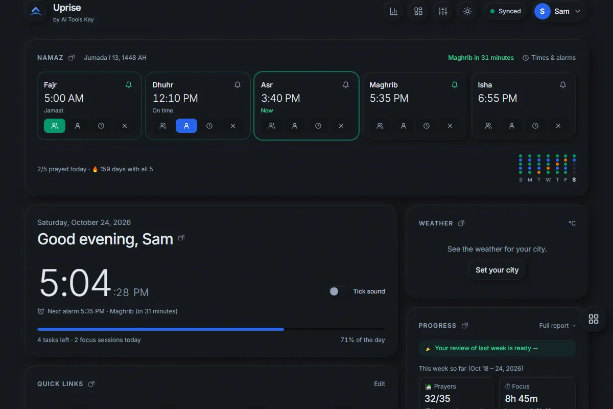Screen dimensions: 613x409
Task: Toggle the Isha alarm bell
Action: [x=563, y=85]
